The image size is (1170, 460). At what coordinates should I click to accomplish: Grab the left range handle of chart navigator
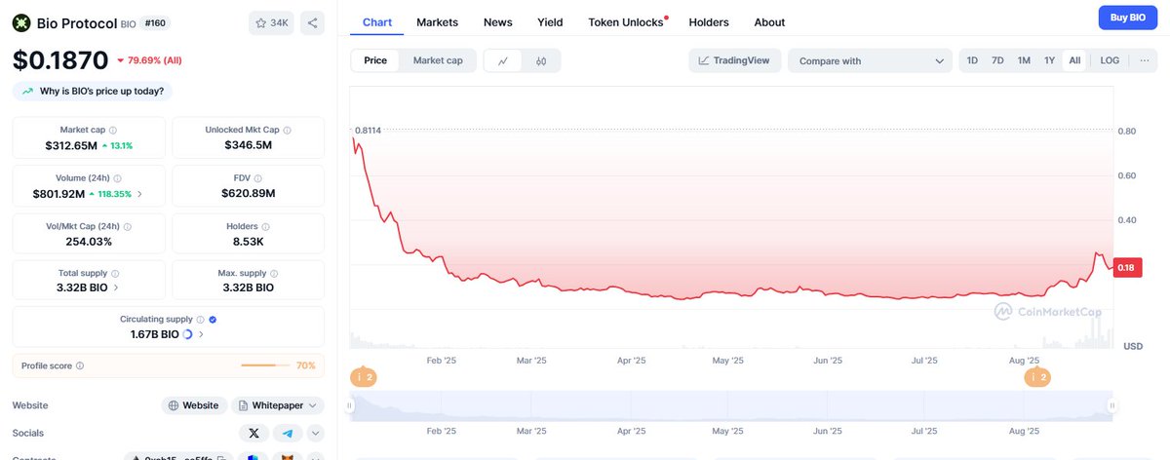(352, 405)
